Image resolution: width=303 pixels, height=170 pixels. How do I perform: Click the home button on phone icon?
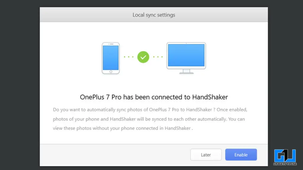pos(111,72)
